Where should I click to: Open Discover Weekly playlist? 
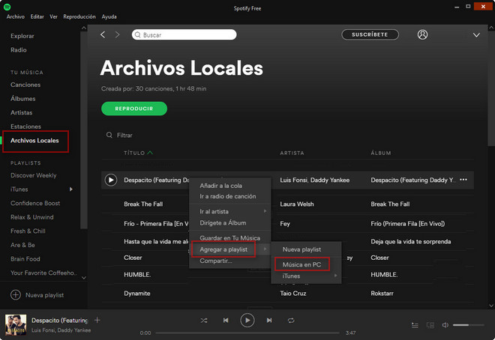pos(34,175)
